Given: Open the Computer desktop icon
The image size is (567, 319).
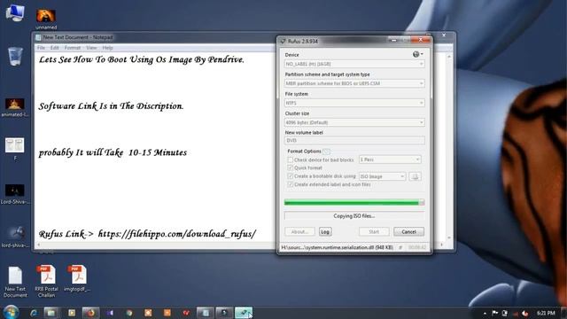Looking at the screenshot, I should (15, 13).
